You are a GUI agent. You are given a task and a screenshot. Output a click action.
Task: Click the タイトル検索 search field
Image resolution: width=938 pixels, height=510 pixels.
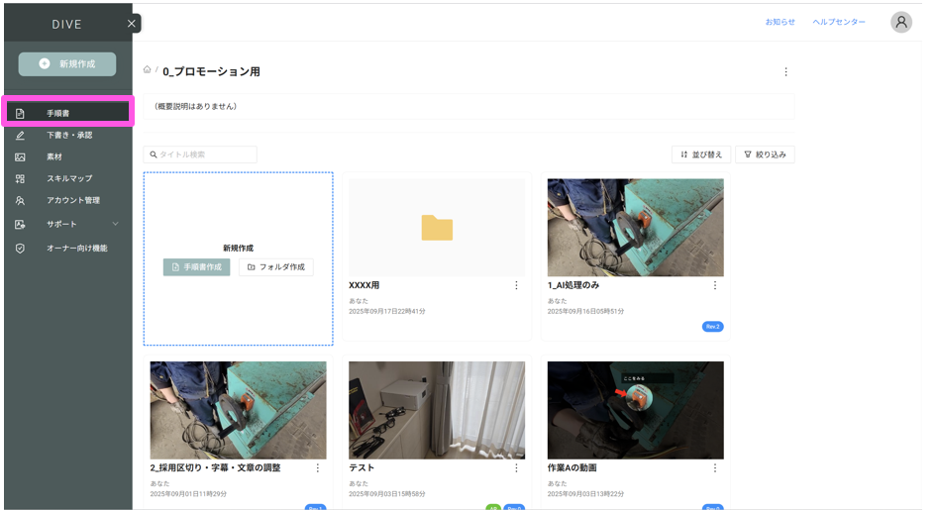(201, 154)
